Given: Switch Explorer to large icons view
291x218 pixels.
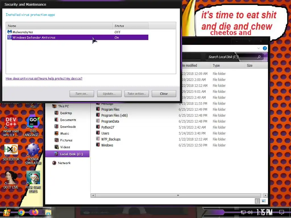Looking at the screenshot, I should [263, 201].
